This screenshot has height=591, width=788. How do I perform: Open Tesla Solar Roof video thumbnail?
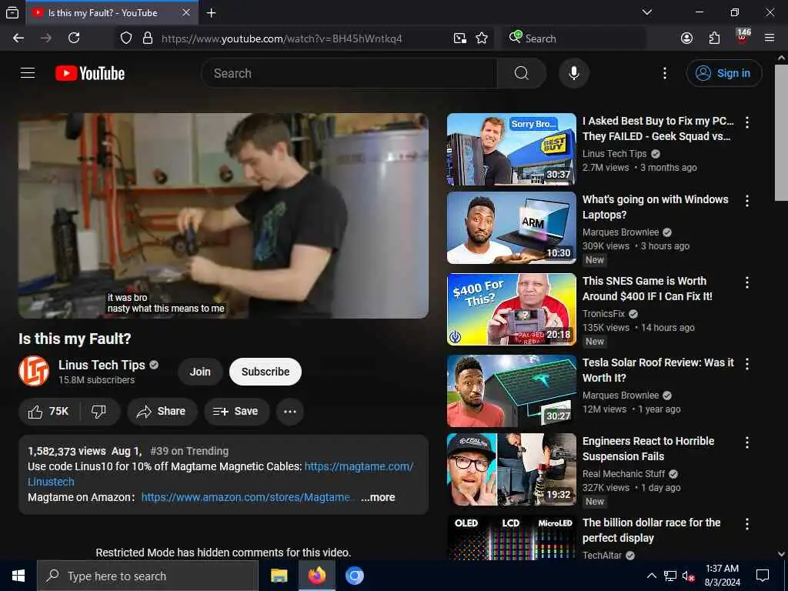point(512,390)
